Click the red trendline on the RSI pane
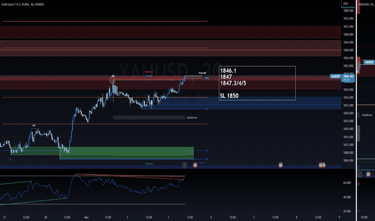The width and height of the screenshot is (375, 221). point(130,176)
